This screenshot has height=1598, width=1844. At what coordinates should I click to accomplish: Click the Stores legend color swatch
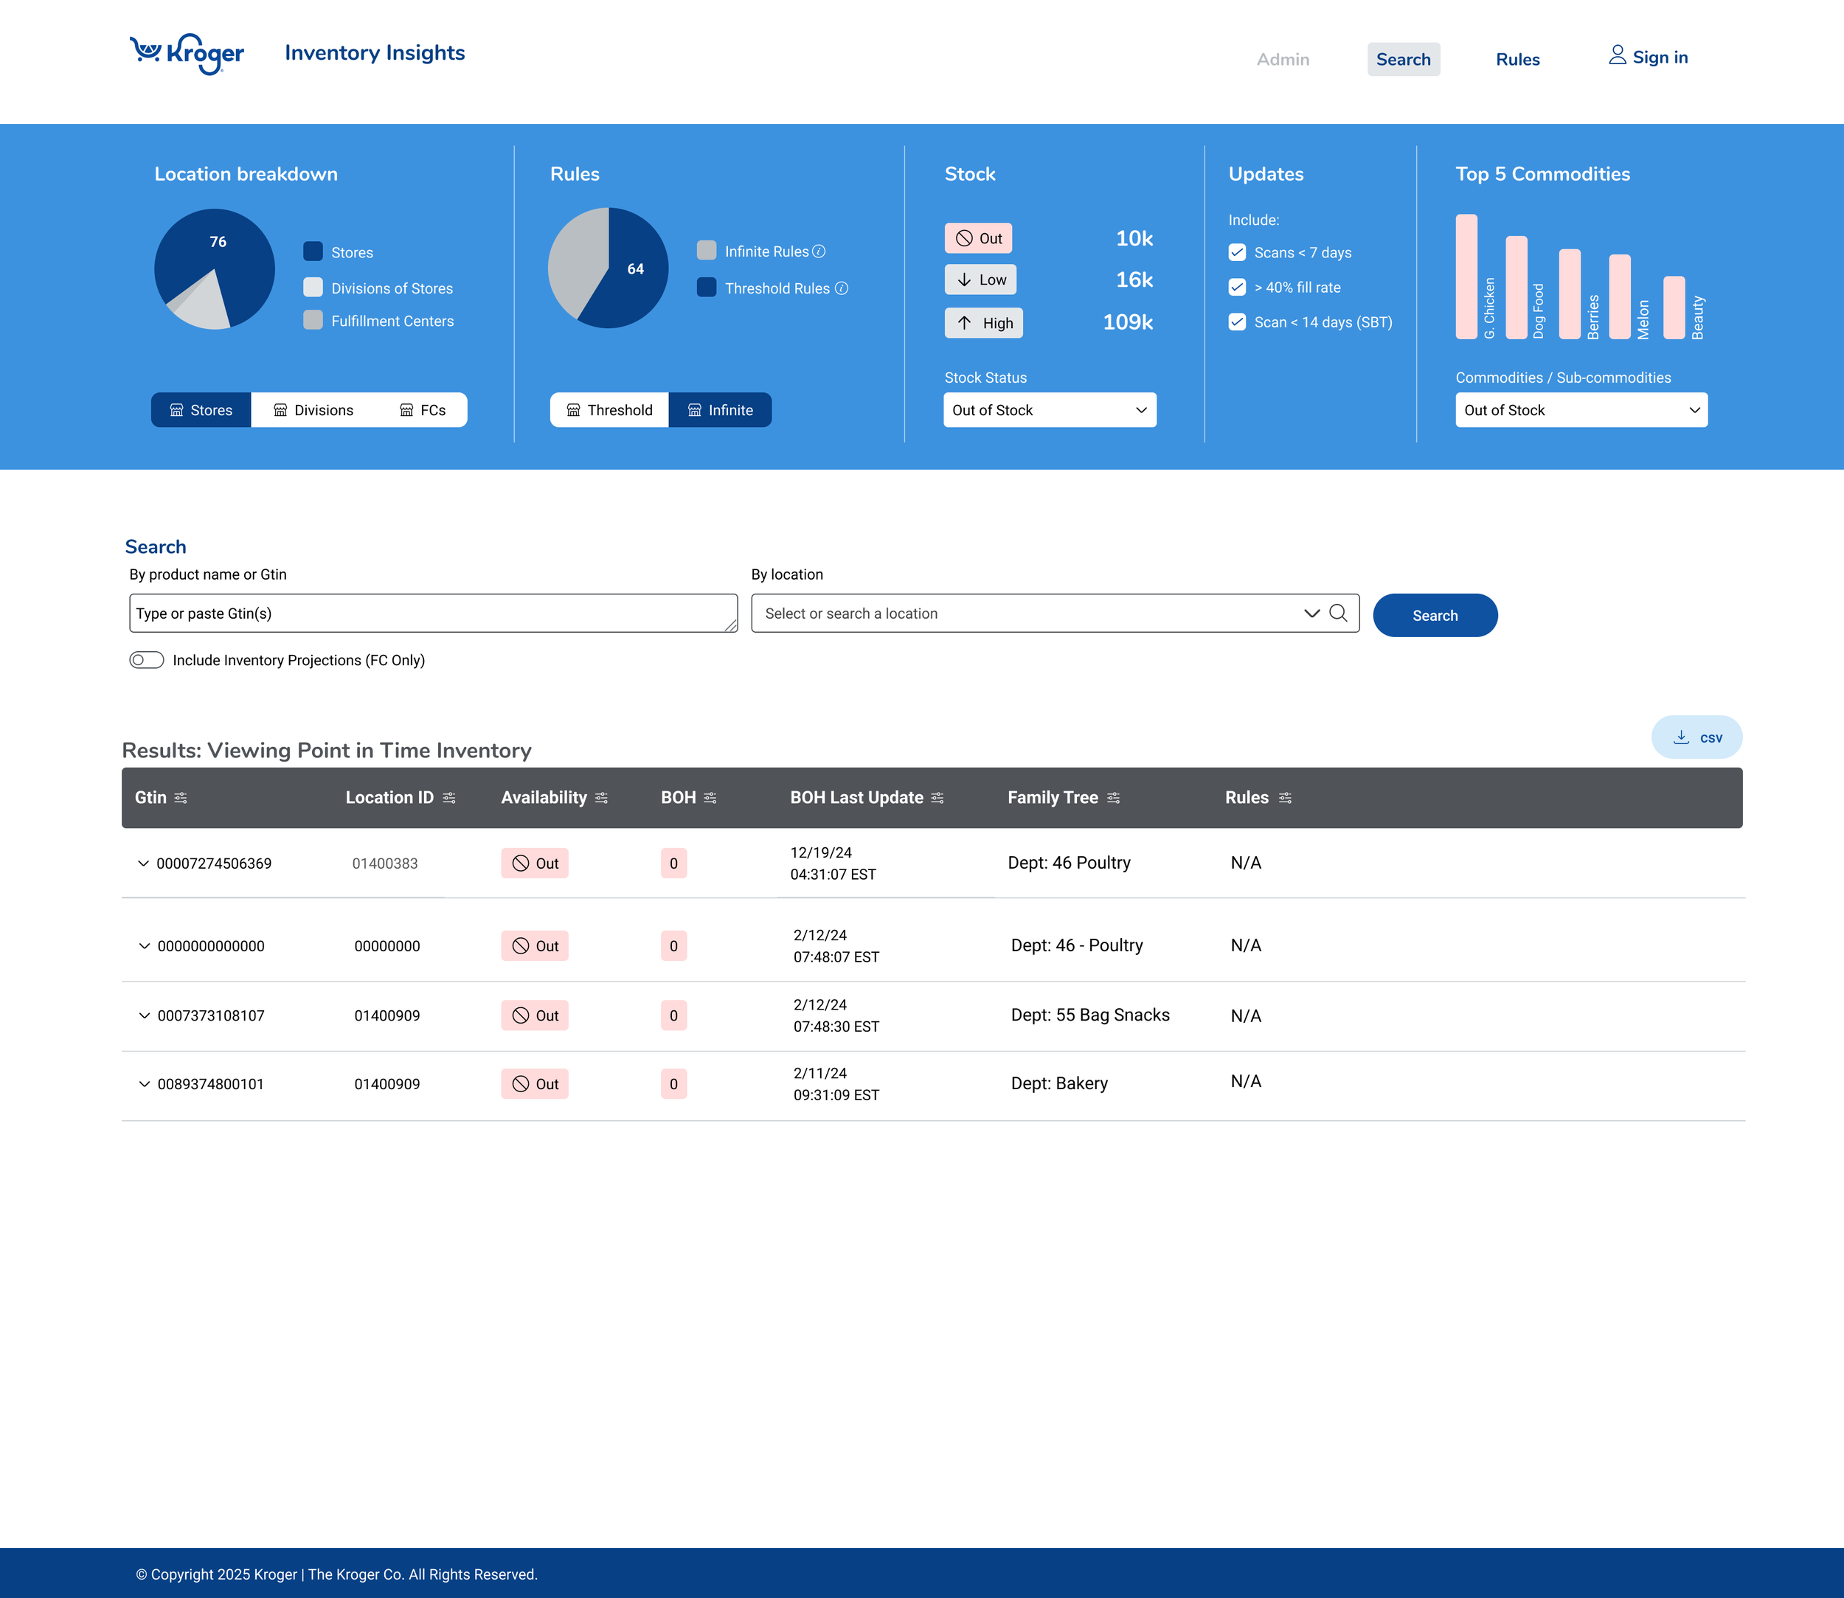pos(312,251)
